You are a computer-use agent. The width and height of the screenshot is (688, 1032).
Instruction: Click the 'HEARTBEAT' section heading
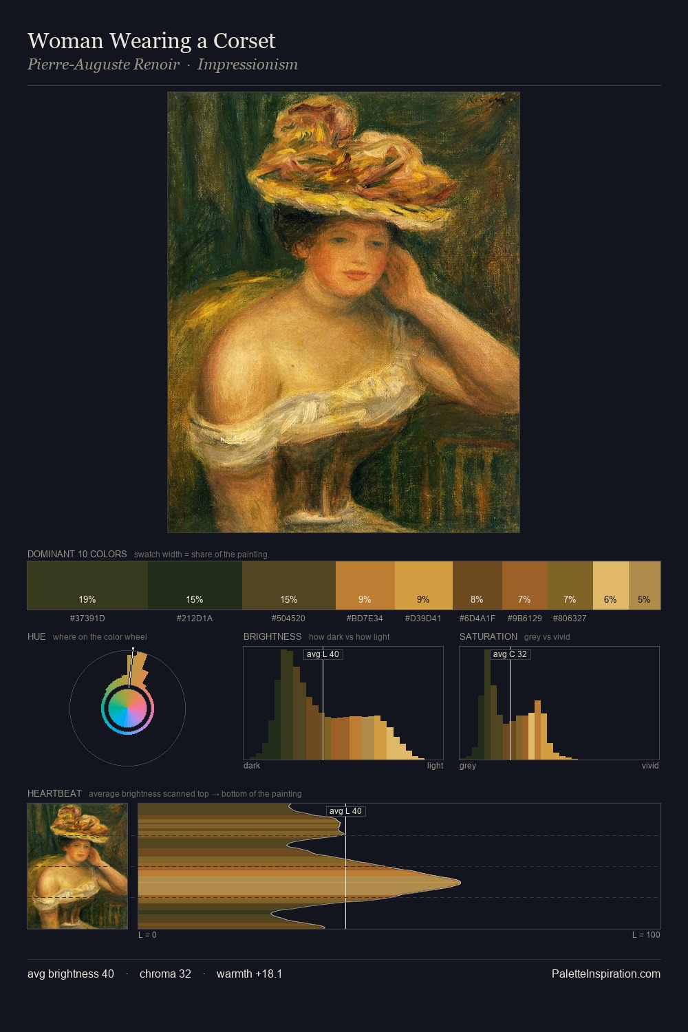pos(54,793)
